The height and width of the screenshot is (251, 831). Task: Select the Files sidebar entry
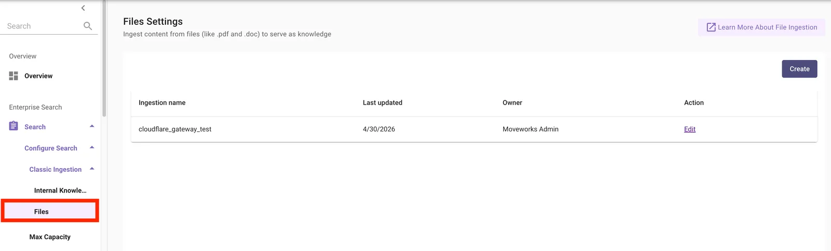[50, 211]
